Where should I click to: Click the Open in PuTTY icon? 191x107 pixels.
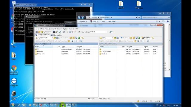coord(56,32)
